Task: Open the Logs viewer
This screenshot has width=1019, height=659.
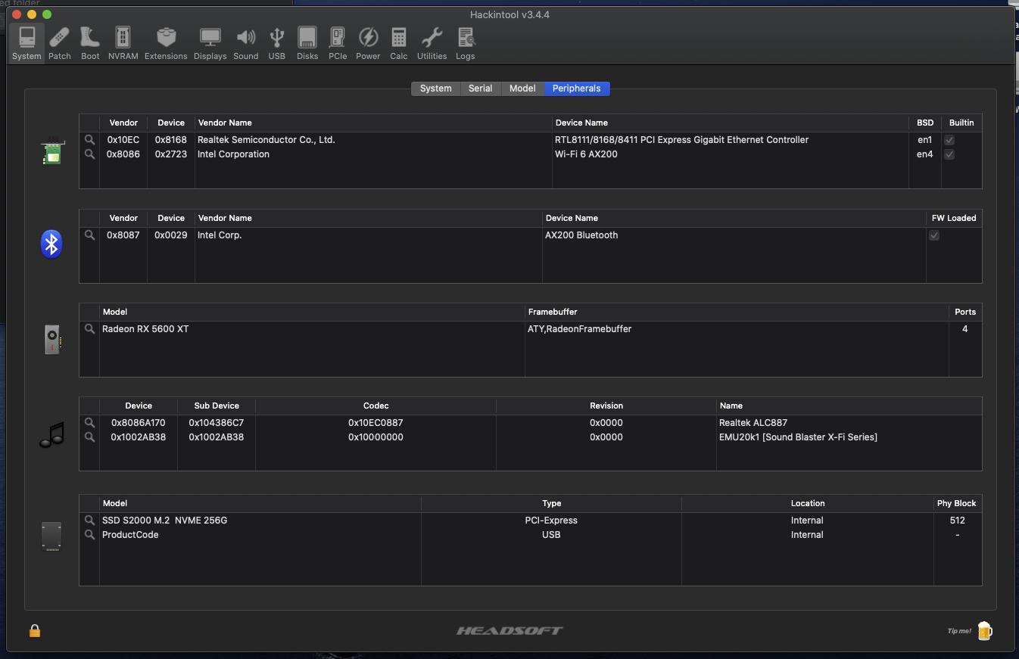Action: click(x=465, y=44)
